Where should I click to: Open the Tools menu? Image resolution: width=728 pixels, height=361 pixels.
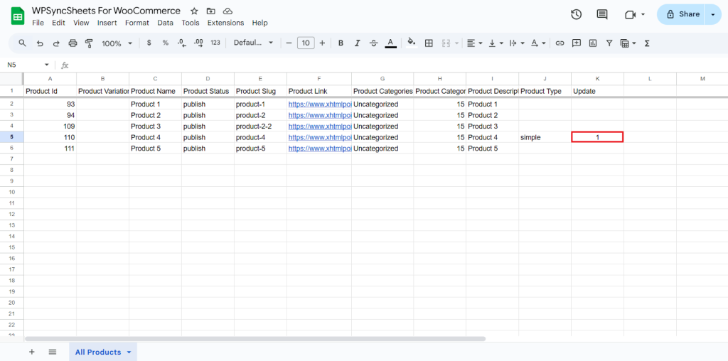pos(191,23)
